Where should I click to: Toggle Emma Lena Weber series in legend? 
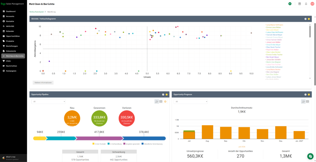click(x=273, y=27)
